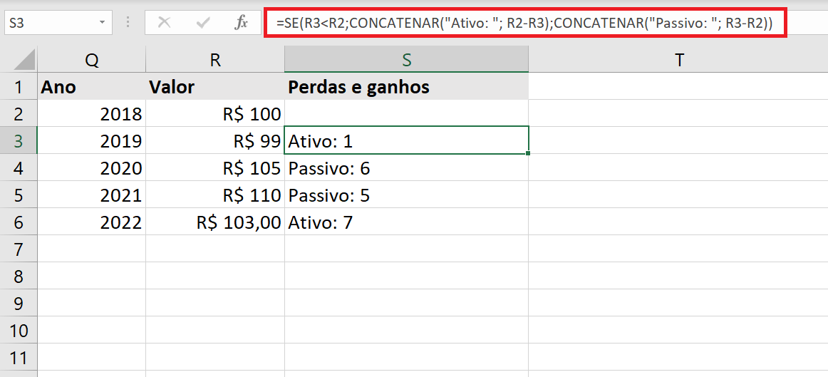This screenshot has width=828, height=377.
Task: Select the Perdas e ganhos header cell
Action: (x=406, y=87)
